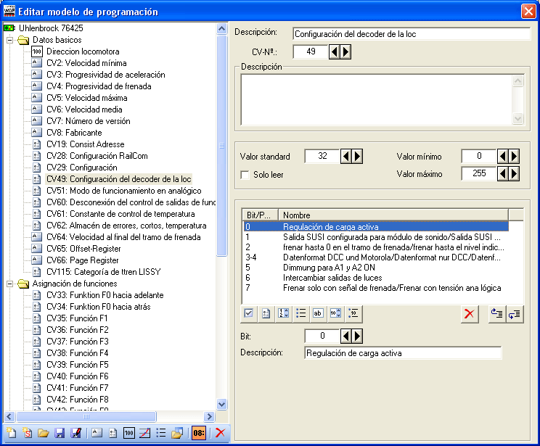Move selected bit entry down
The width and height of the screenshot is (540, 446).
[x=515, y=313]
